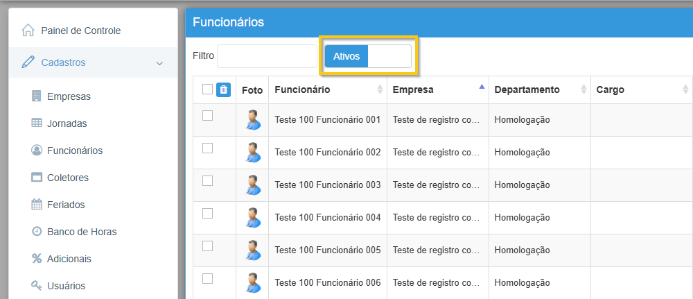
Task: Click into the Filtro text field
Action: pos(267,56)
